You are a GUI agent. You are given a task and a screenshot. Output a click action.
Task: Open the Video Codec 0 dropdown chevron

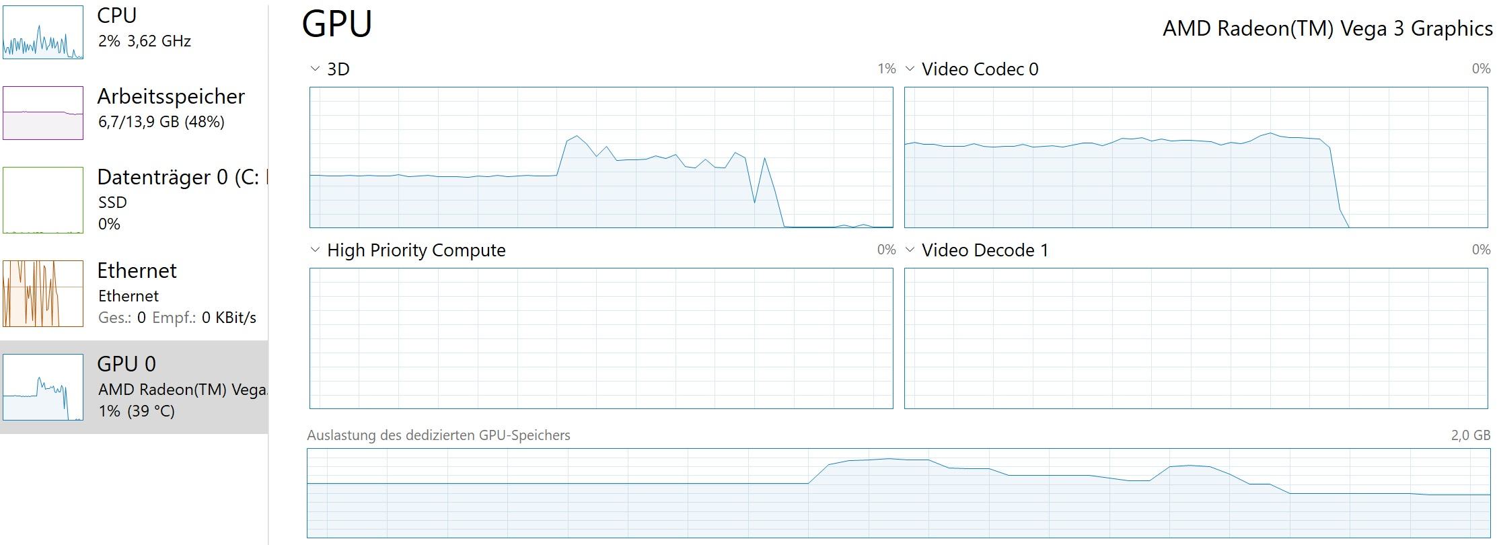910,69
